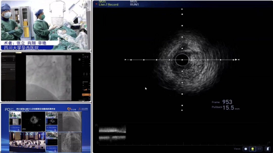Viewport: 273px width, 153px height.
Task: Click the orange wedge slider in angiogram panel
Action: [x=86, y=89]
